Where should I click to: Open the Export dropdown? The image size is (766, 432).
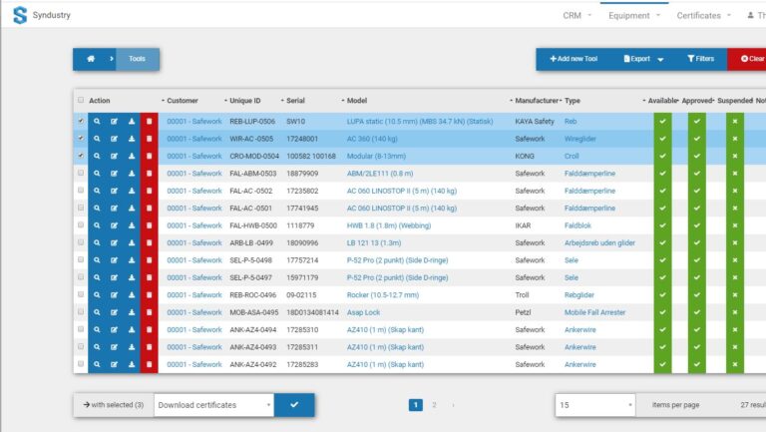pos(643,59)
